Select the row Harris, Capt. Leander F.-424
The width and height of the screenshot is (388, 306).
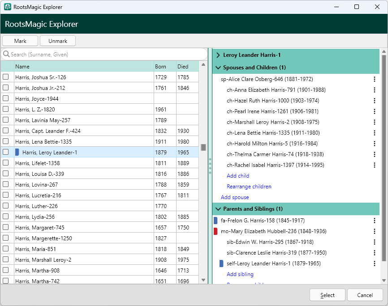click(100, 131)
